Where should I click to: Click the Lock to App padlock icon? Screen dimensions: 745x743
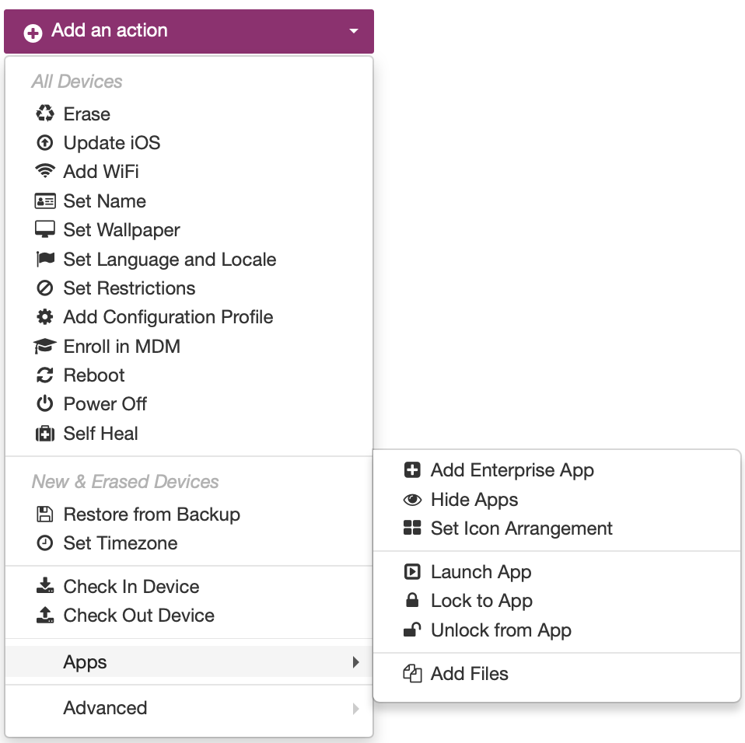point(412,600)
